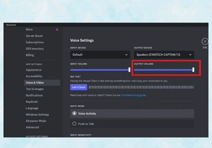This screenshot has height=148, width=212.
Task: Open Advanced settings
Action: pyautogui.click(x=32, y=127)
